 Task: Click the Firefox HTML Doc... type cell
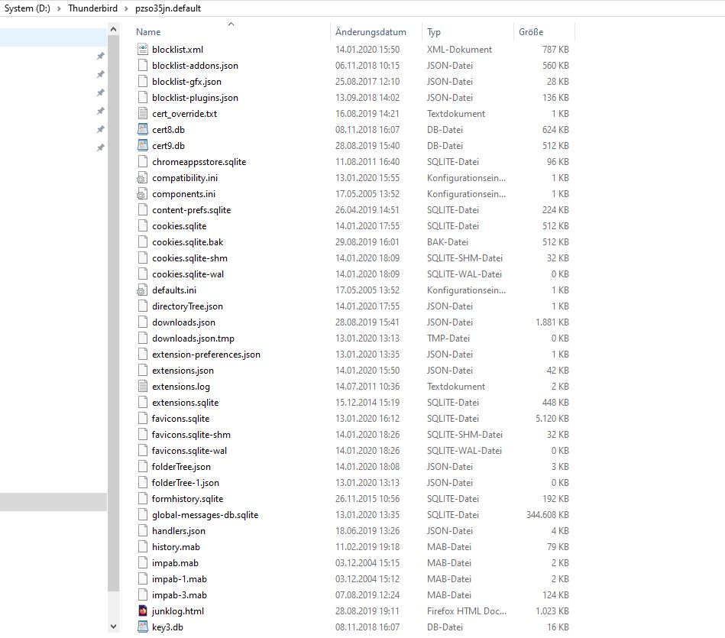click(x=467, y=611)
